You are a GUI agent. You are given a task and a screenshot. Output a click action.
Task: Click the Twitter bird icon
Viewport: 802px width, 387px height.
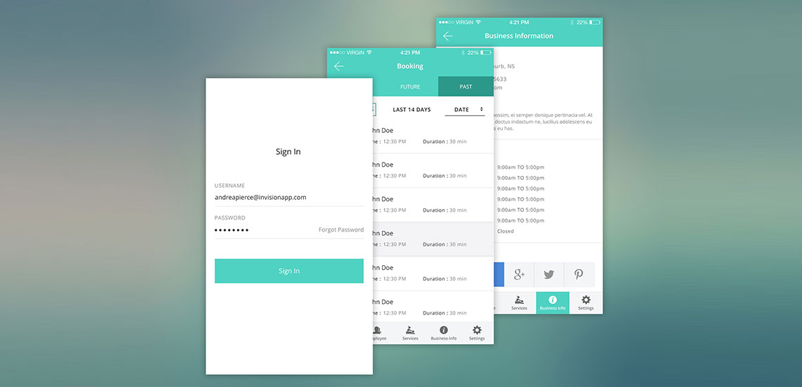click(549, 274)
